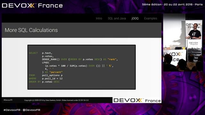Click the '#DevoxxFR · @DevoxxFR' caption at bottom
Screen dimensions: 205x115
click(x=22, y=110)
